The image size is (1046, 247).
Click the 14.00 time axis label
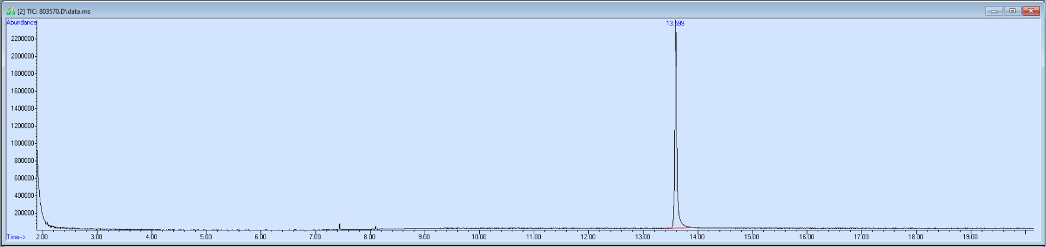697,237
